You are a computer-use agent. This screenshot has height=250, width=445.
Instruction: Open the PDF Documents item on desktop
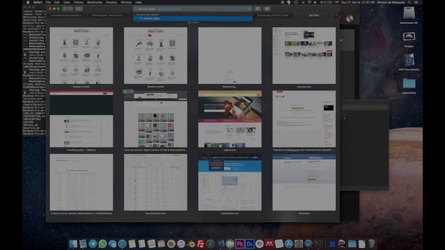pos(409,60)
